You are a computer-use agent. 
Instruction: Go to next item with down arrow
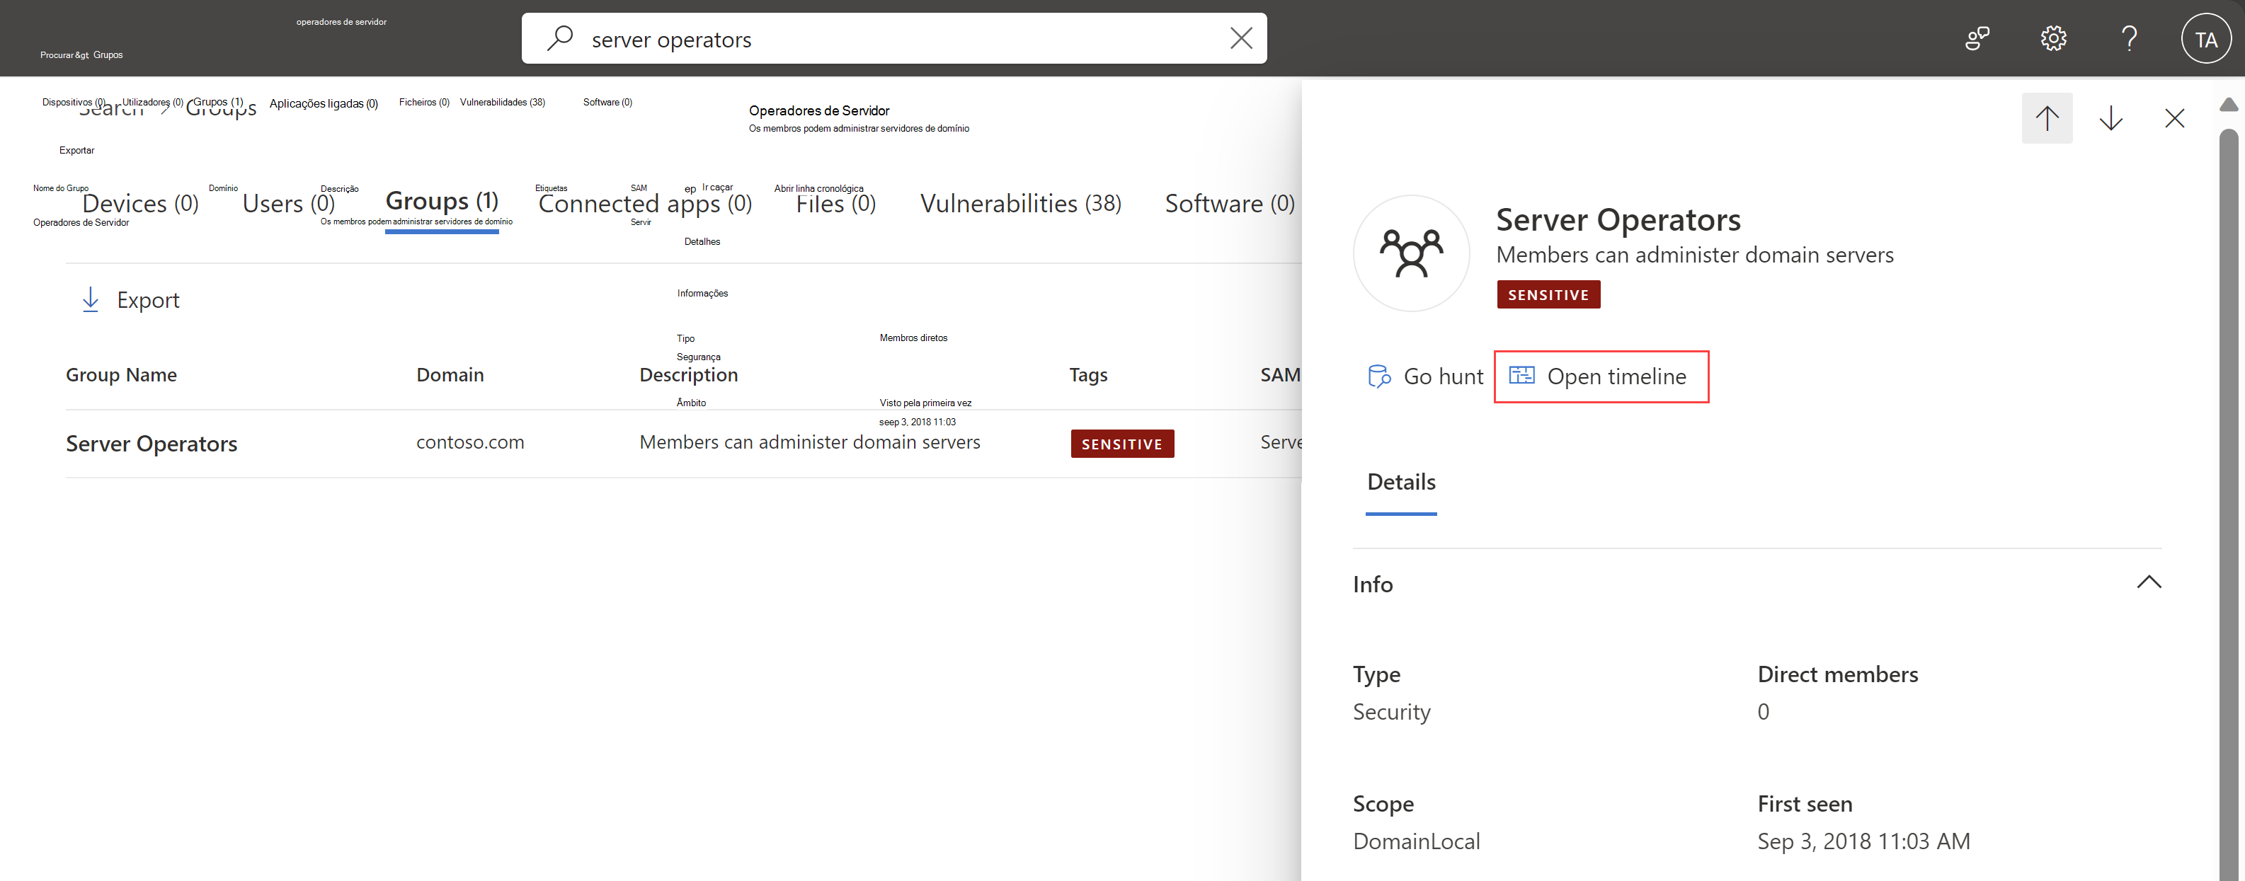click(2110, 117)
